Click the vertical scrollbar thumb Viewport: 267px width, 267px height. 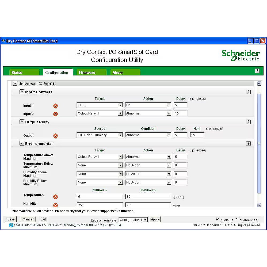pos(259,144)
